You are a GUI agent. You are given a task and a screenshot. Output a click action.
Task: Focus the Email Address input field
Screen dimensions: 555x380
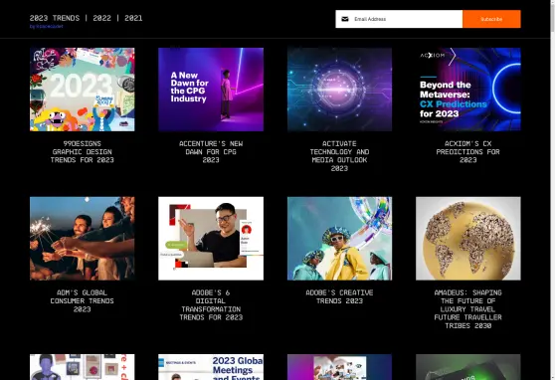point(399,19)
